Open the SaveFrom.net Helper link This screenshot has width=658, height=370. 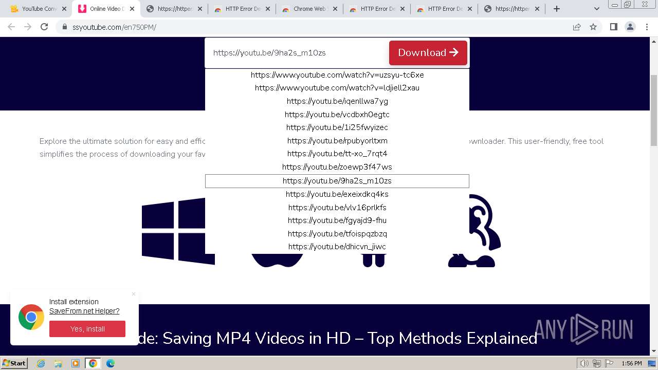84,311
